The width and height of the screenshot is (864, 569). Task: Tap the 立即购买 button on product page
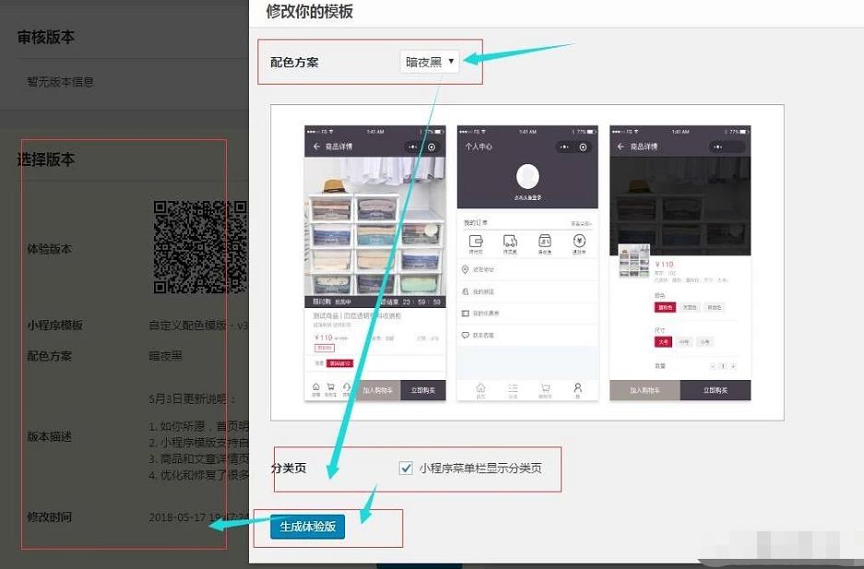[422, 388]
